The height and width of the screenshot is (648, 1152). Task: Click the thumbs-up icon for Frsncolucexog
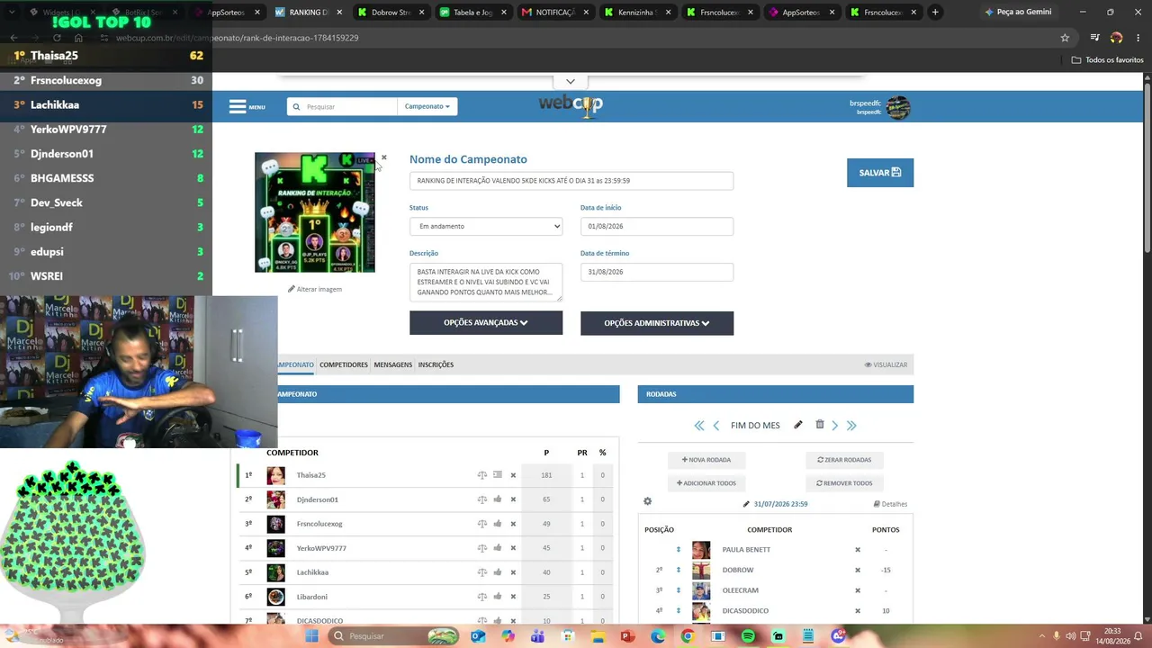(x=497, y=524)
